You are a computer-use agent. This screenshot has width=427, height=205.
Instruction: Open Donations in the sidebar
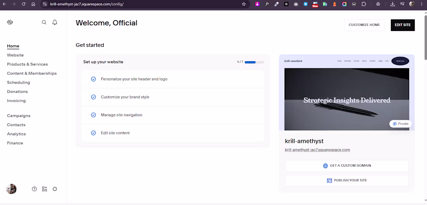(x=17, y=91)
